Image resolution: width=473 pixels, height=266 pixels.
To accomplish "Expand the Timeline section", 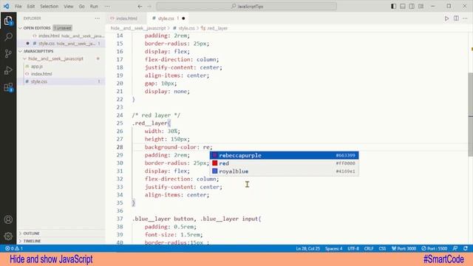I will pos(61,241).
